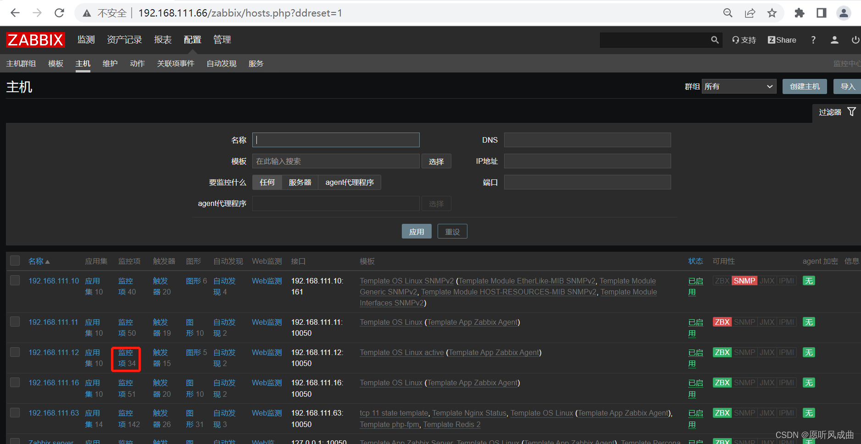Click 已启用 status for 192.168.111.11
The width and height of the screenshot is (861, 444).
click(695, 327)
